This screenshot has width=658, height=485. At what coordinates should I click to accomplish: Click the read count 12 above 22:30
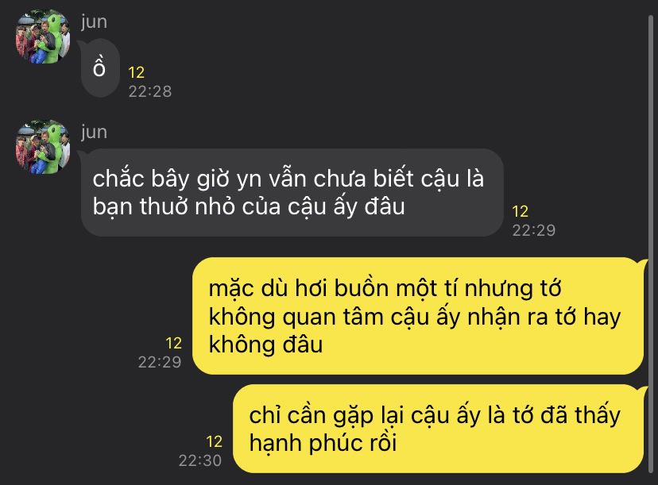pyautogui.click(x=214, y=442)
